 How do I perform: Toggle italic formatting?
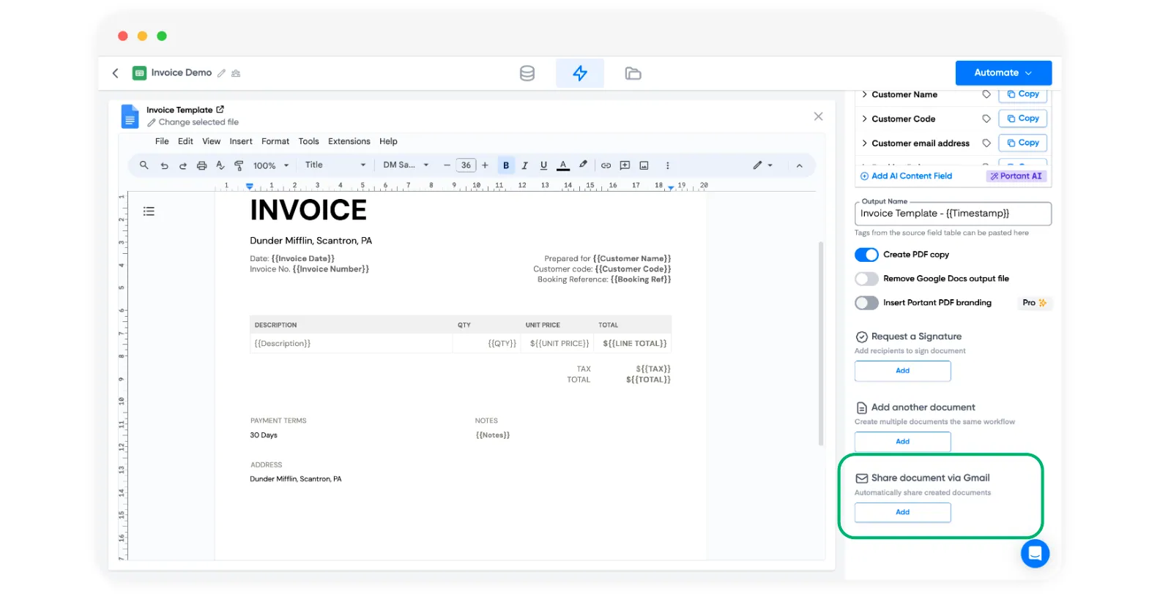(524, 165)
